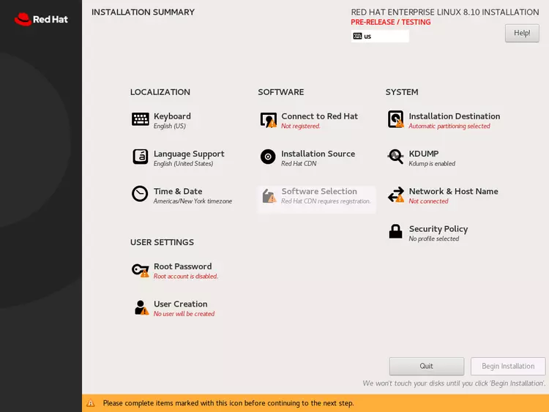The width and height of the screenshot is (549, 412).
Task: Click the Begin Installation button
Action: click(x=508, y=366)
